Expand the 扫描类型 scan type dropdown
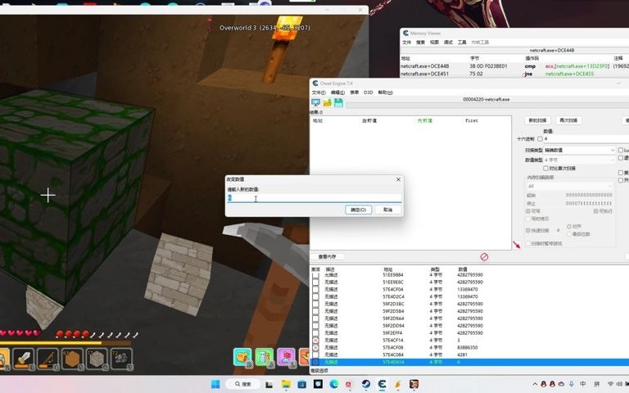The image size is (629, 393). coord(579,150)
